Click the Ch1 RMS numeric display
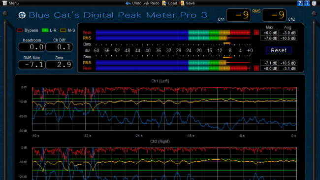The image size is (320, 180). click(x=239, y=15)
